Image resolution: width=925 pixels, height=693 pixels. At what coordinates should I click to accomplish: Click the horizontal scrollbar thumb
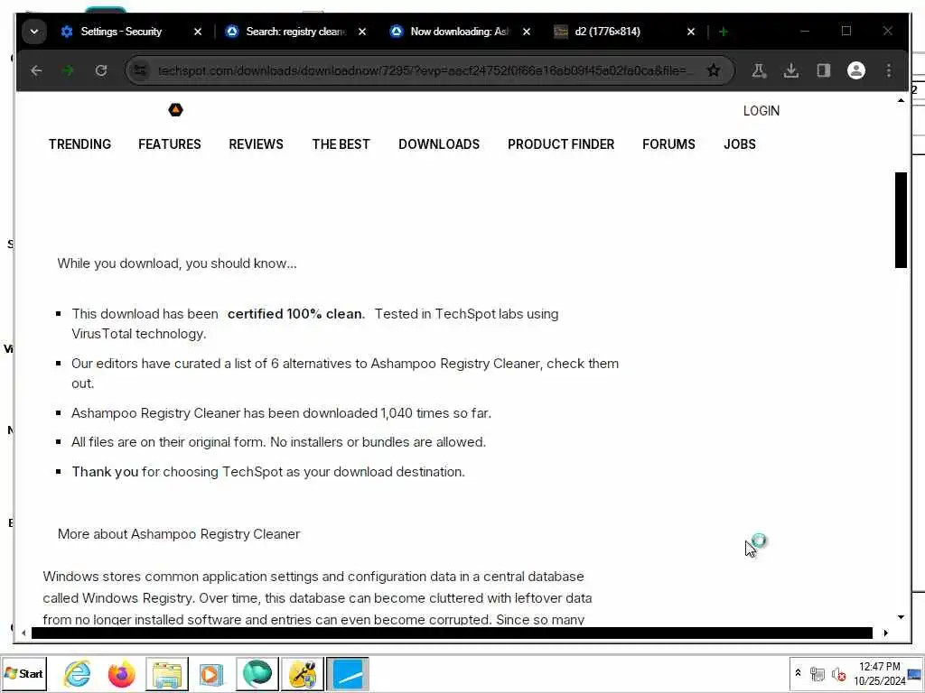[452, 633]
